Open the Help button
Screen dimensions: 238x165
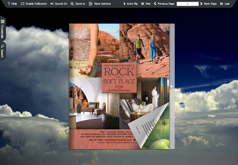12,4
